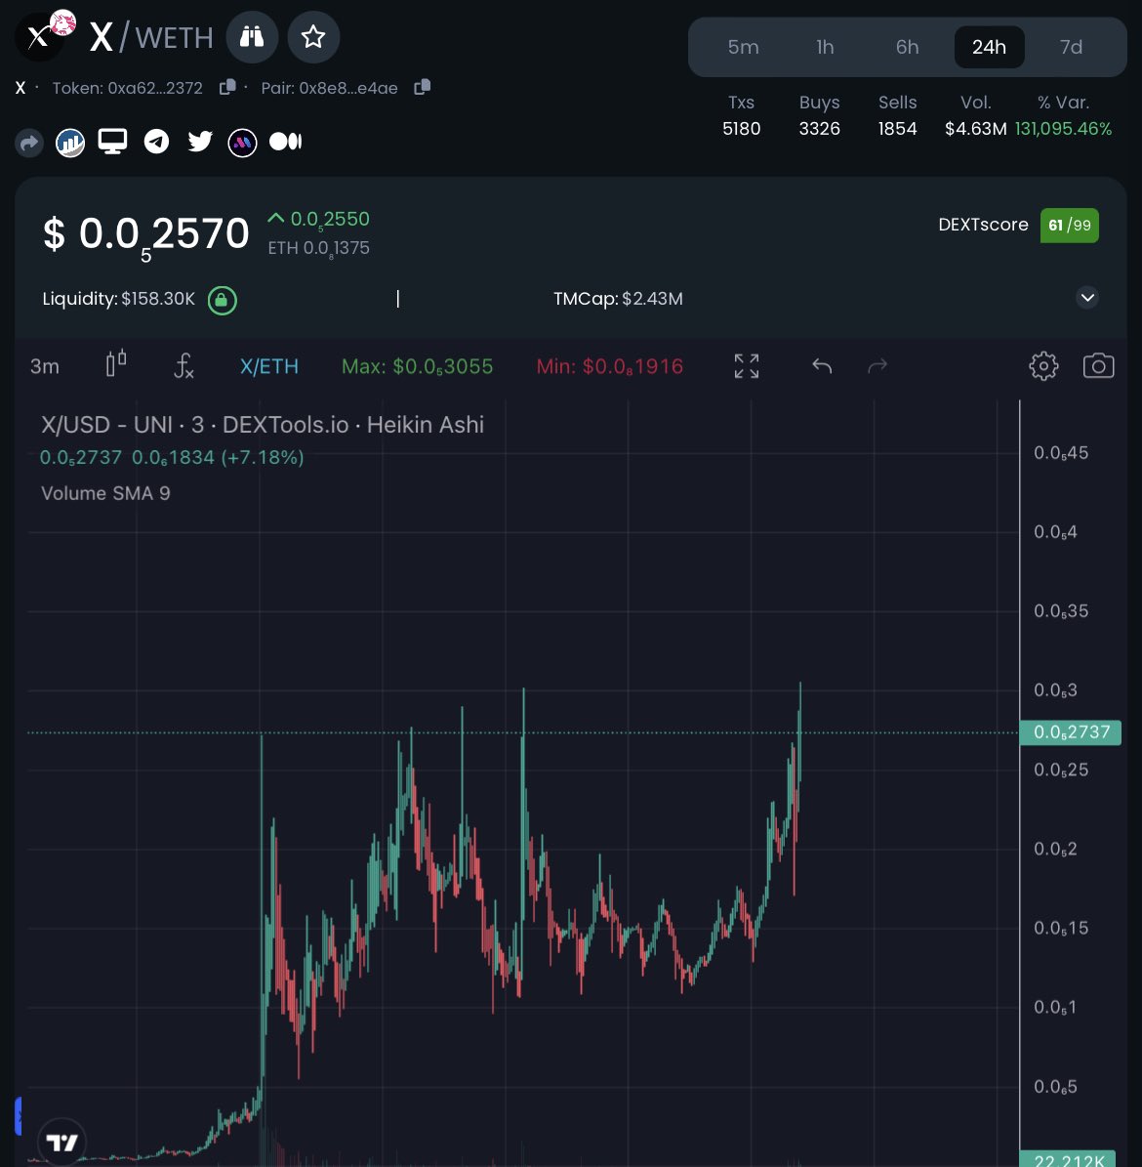Change candlestick chart style

[116, 364]
